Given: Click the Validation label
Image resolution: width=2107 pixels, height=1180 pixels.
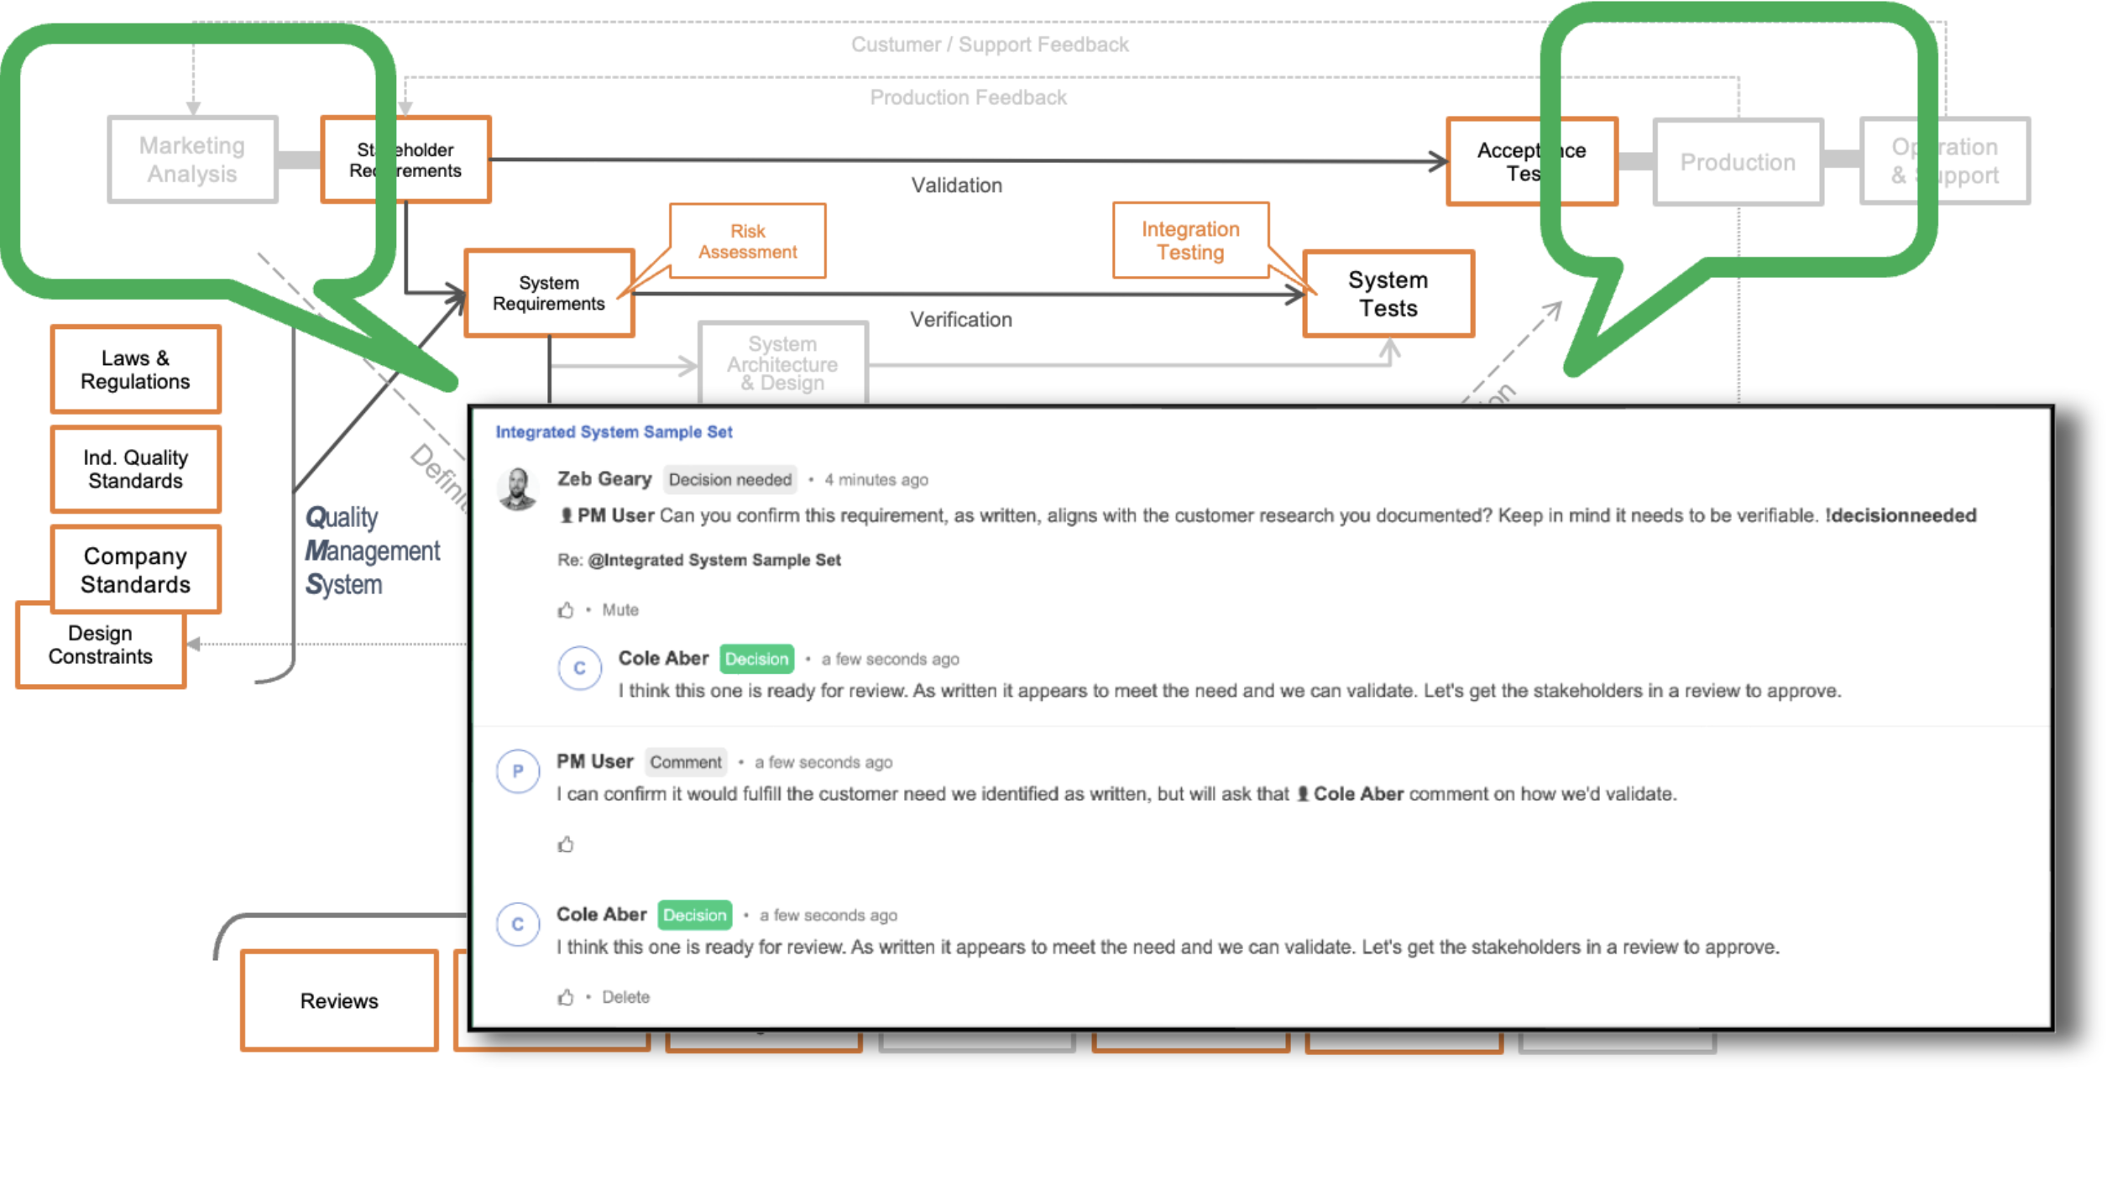Looking at the screenshot, I should pos(957,185).
